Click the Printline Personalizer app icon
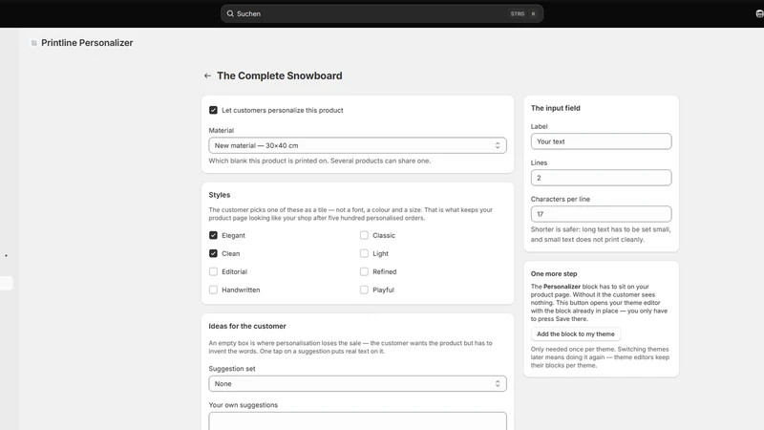This screenshot has width=764, height=430. click(x=33, y=43)
